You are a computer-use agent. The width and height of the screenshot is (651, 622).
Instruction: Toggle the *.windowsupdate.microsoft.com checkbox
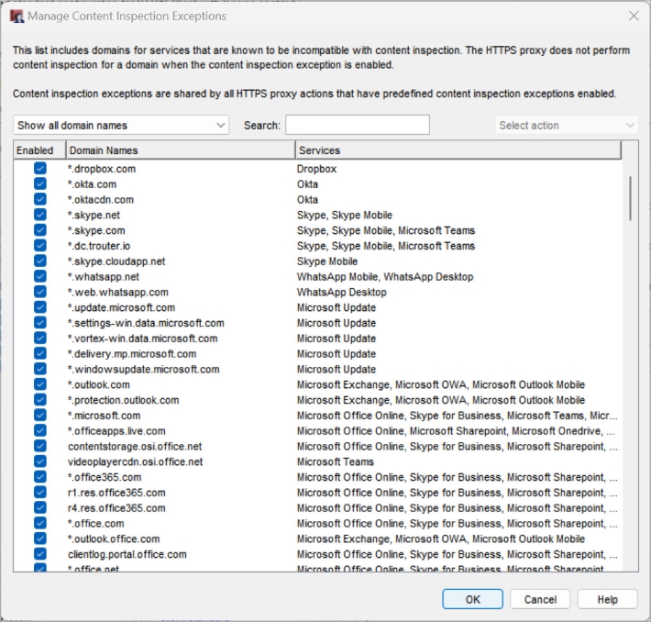[40, 369]
